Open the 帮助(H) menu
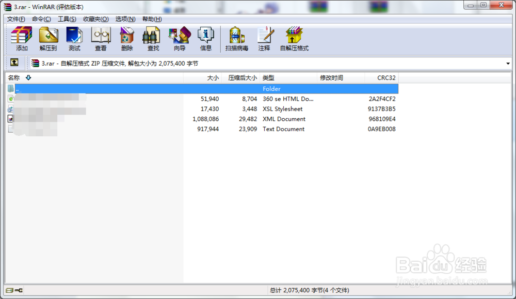 pos(152,19)
